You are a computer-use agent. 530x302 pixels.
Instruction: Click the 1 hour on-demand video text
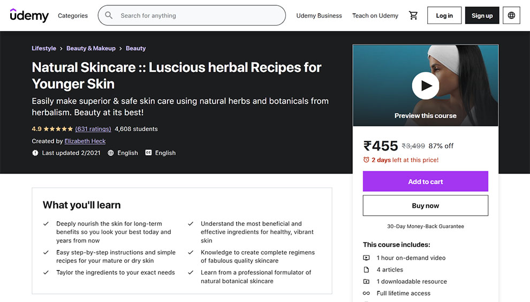(411, 258)
